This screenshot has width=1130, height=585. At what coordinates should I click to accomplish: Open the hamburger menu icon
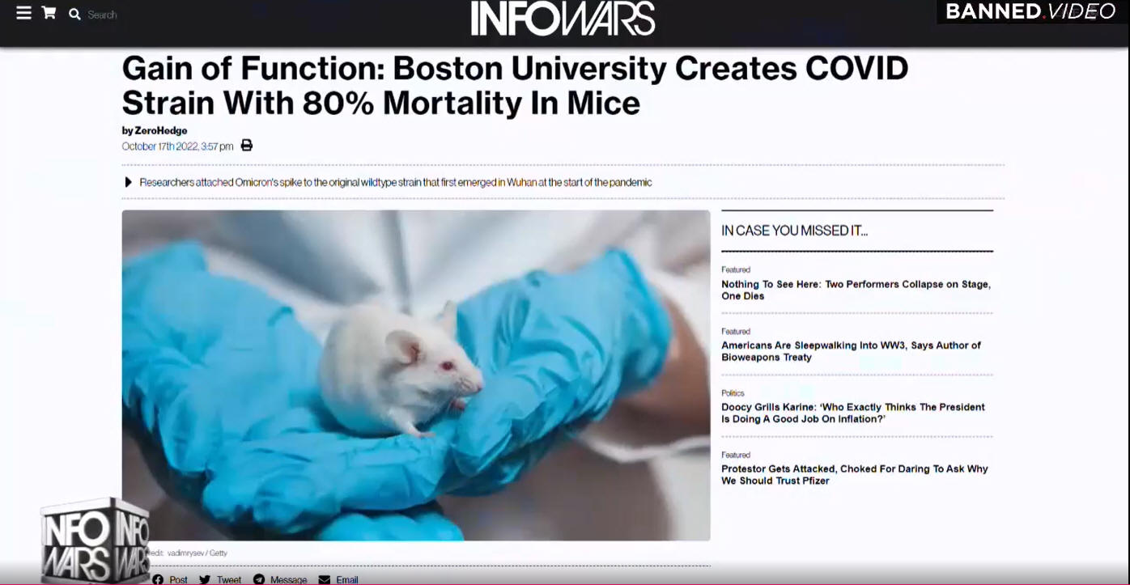(24, 13)
